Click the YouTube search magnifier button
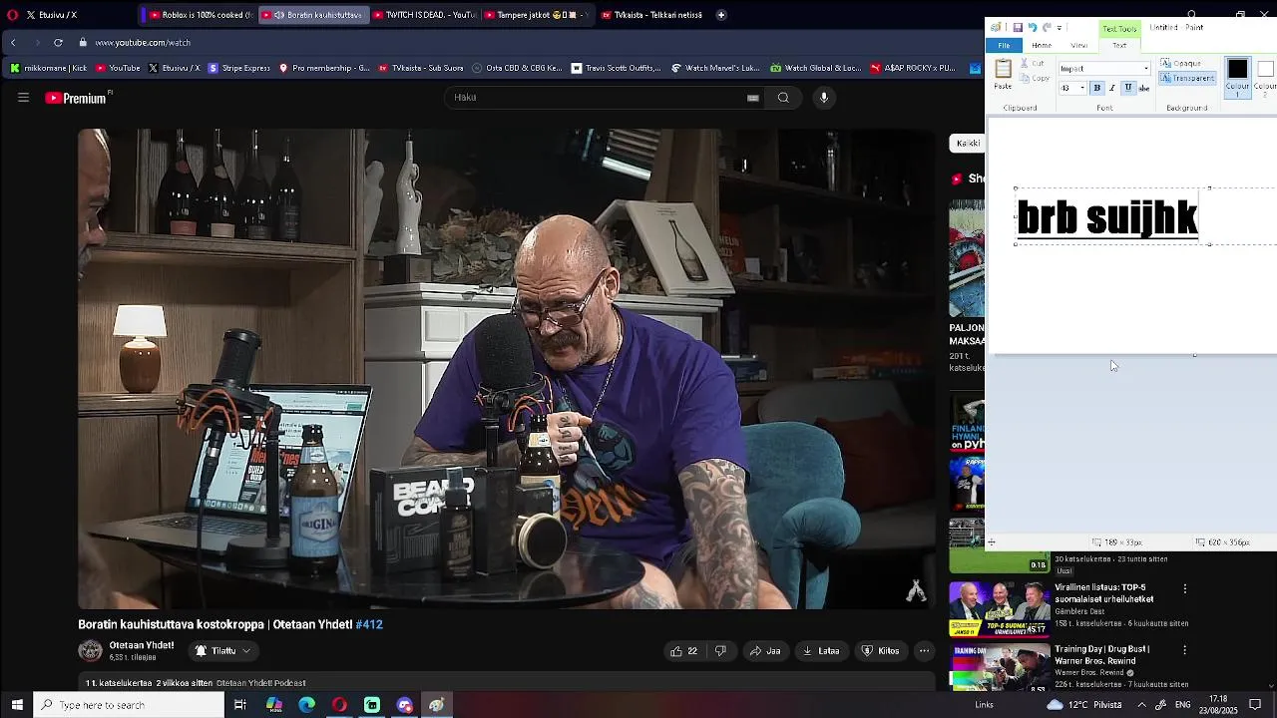This screenshot has height=718, width=1277. pos(783,98)
